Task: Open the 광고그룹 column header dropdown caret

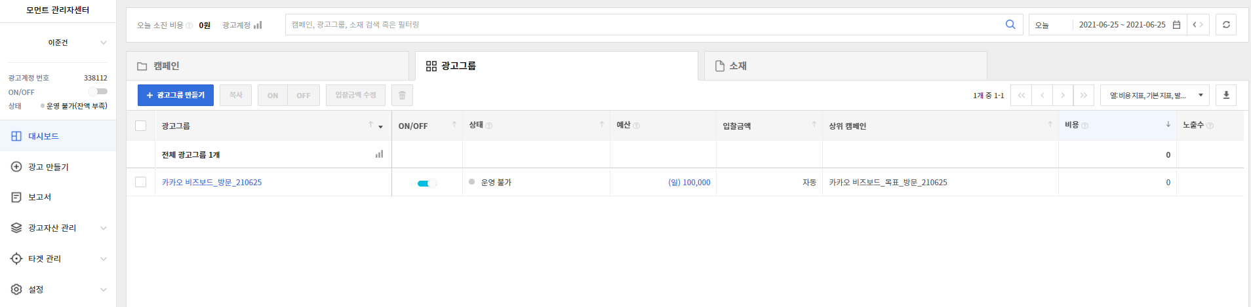Action: pyautogui.click(x=380, y=127)
